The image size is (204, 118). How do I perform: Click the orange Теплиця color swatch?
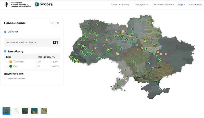(11, 62)
